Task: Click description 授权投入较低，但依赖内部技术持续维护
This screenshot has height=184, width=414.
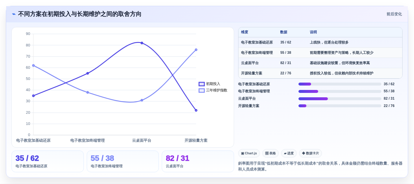Action: tap(342, 73)
